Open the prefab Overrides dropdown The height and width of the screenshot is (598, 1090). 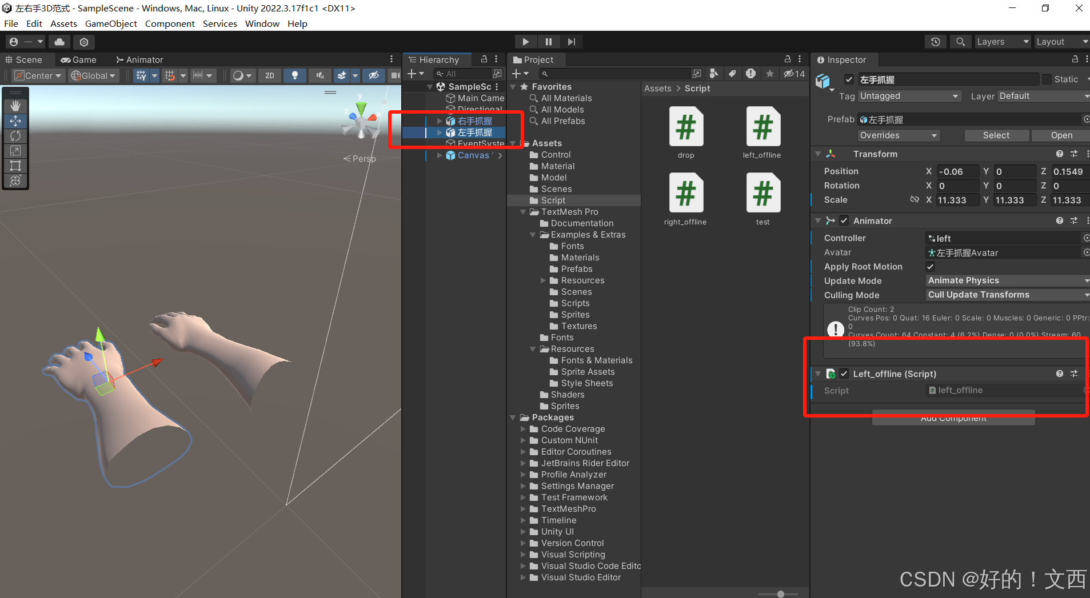tap(899, 135)
